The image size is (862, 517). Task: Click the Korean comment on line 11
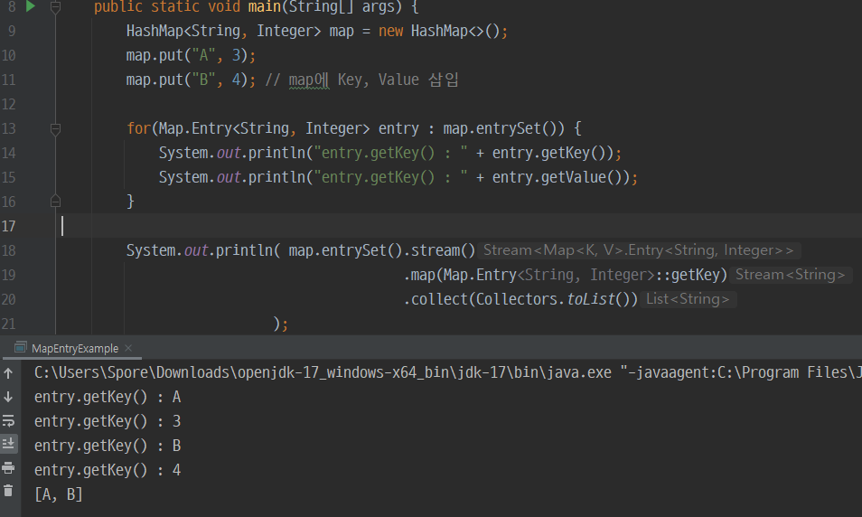click(x=362, y=80)
